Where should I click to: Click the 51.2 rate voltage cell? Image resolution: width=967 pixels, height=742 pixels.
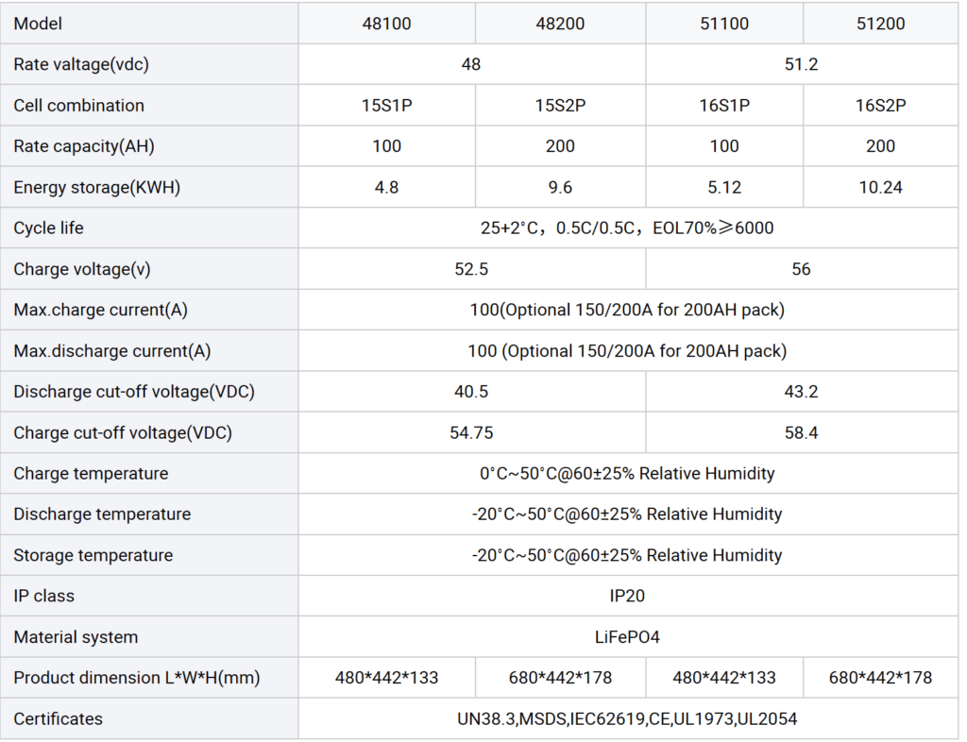801,64
